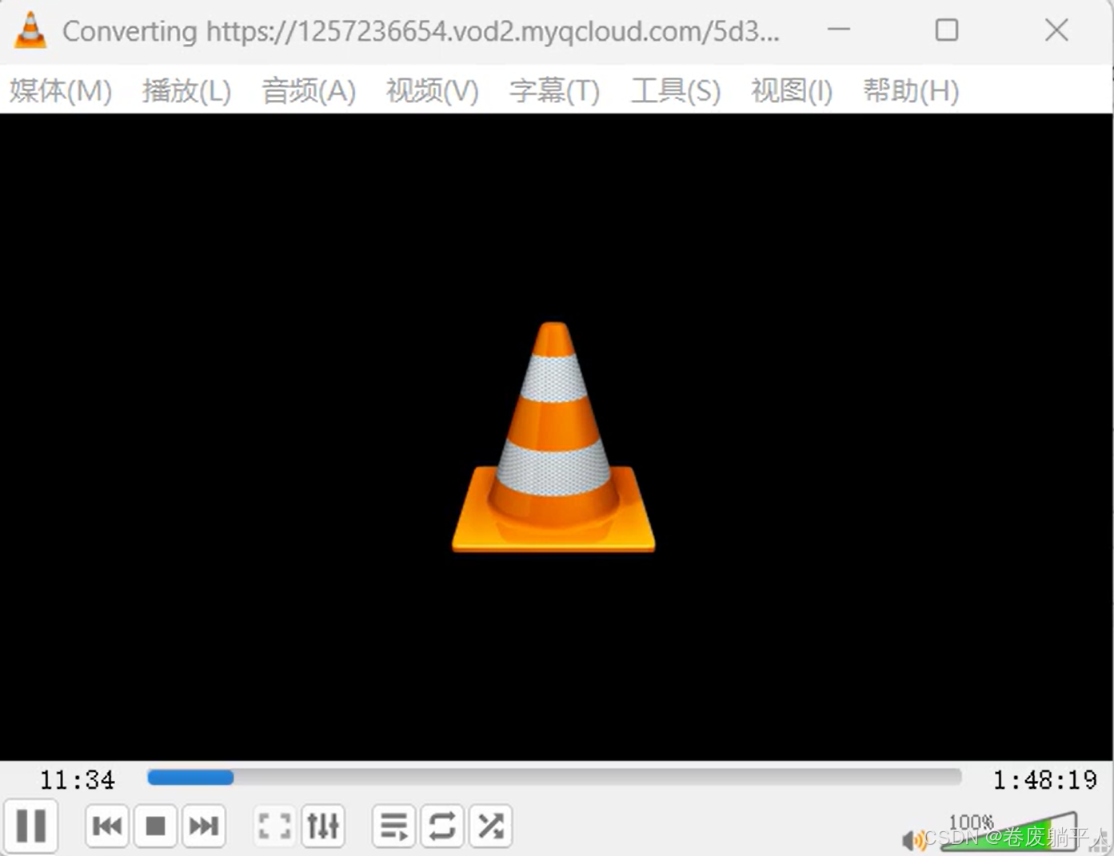1114x856 pixels.
Task: Click the VLC cone icon in title bar
Action: 30,30
